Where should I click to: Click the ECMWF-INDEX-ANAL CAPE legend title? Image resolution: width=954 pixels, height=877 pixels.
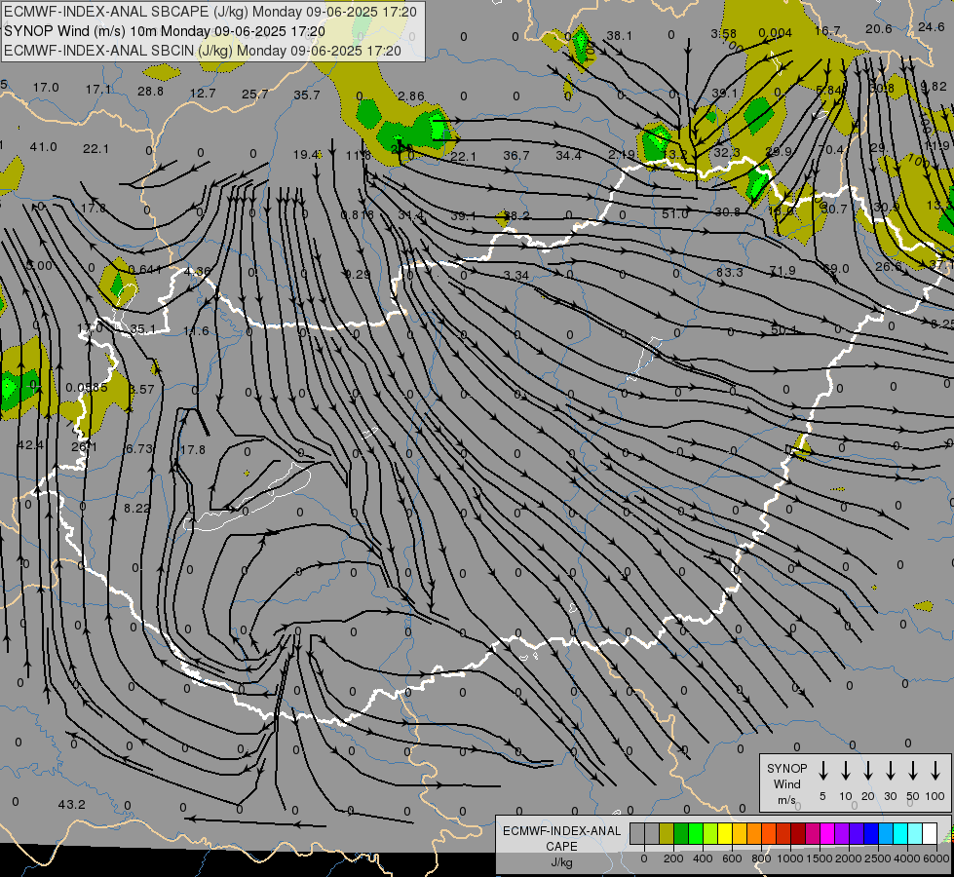[x=561, y=838]
